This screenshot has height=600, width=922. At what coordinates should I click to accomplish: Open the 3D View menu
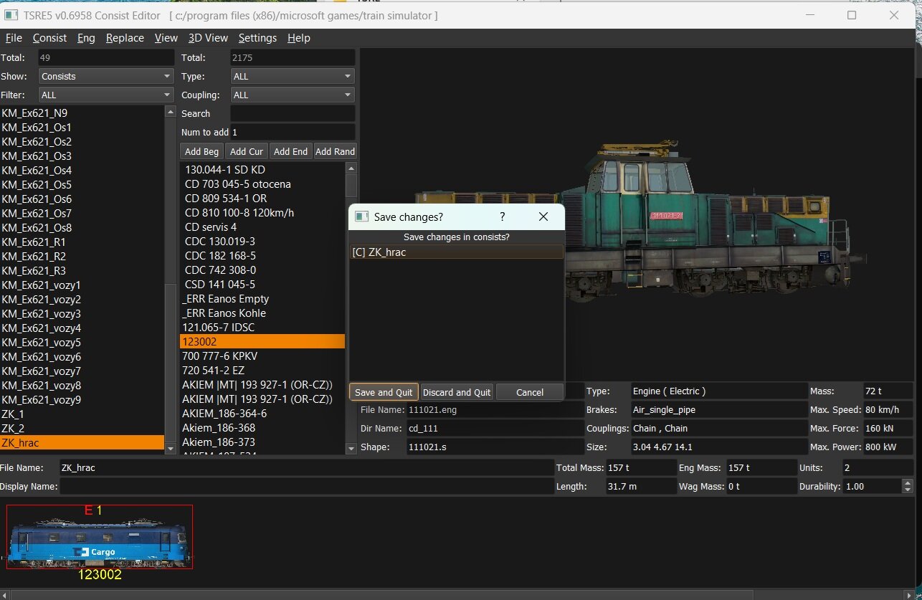(208, 38)
